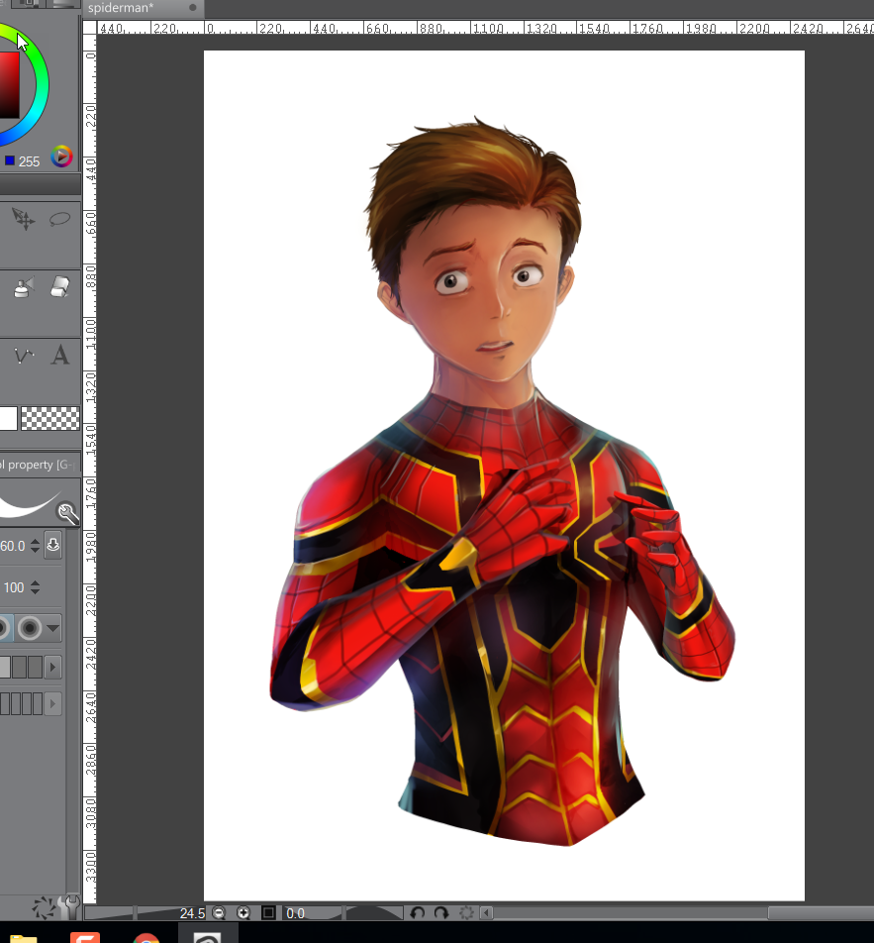The image size is (874, 943).
Task: Adjust the brush size 60.0 stepper arrows
Action: click(x=35, y=546)
